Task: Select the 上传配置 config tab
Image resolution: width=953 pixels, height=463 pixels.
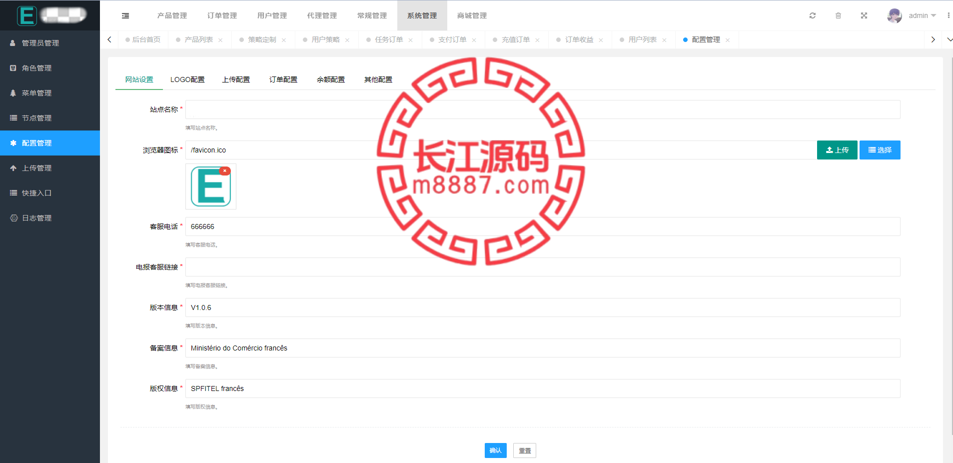Action: [x=236, y=79]
